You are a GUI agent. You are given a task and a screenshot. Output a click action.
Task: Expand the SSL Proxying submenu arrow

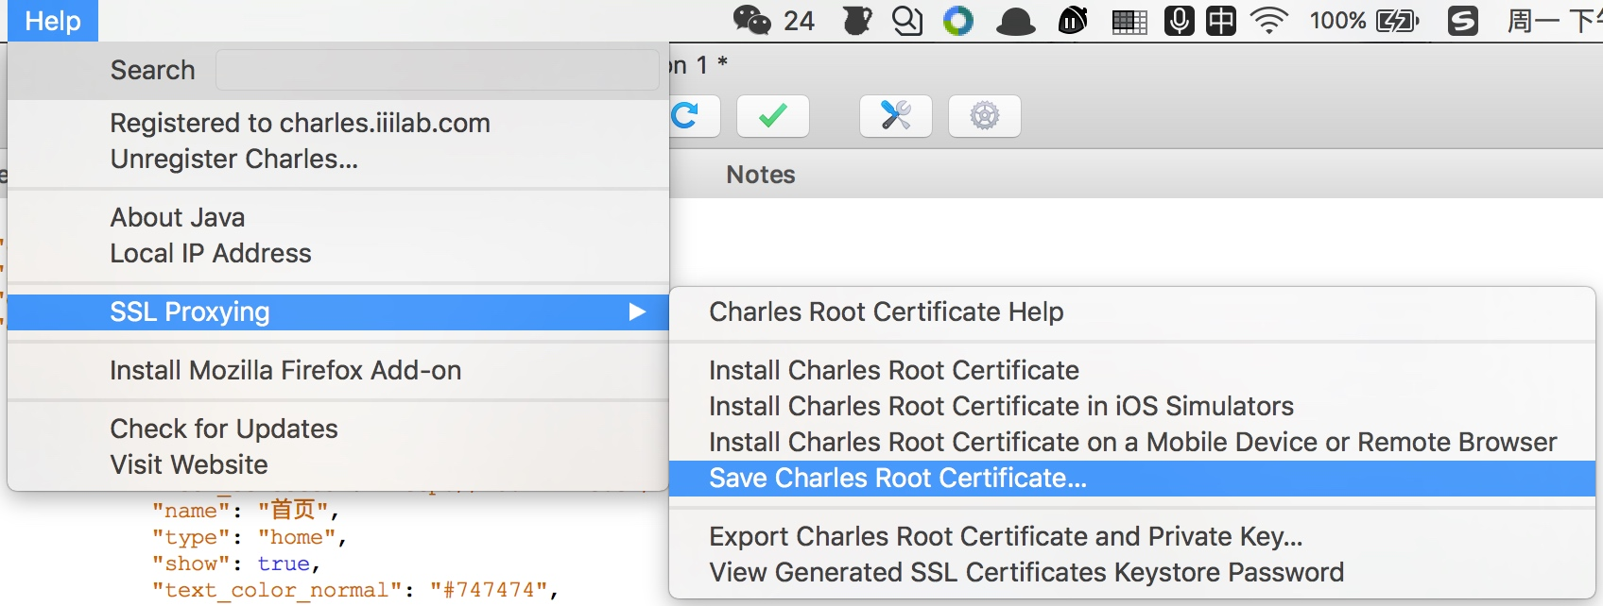tap(638, 311)
